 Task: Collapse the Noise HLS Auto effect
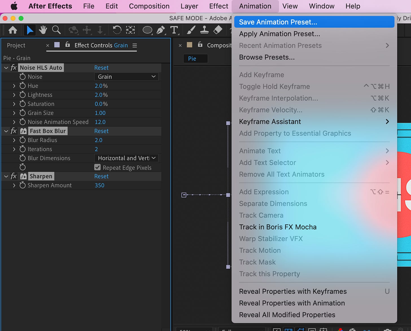point(6,68)
